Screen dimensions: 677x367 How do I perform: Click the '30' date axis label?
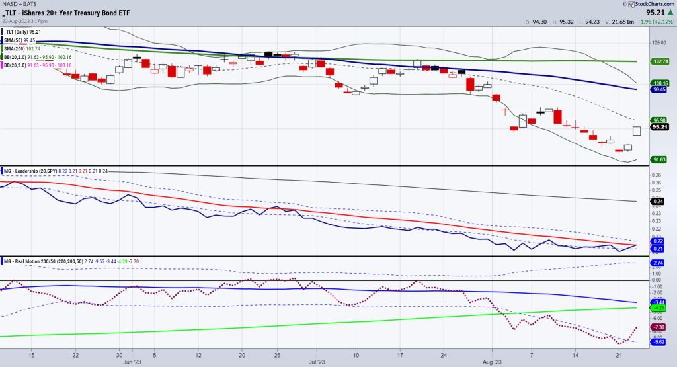[x=119, y=355]
